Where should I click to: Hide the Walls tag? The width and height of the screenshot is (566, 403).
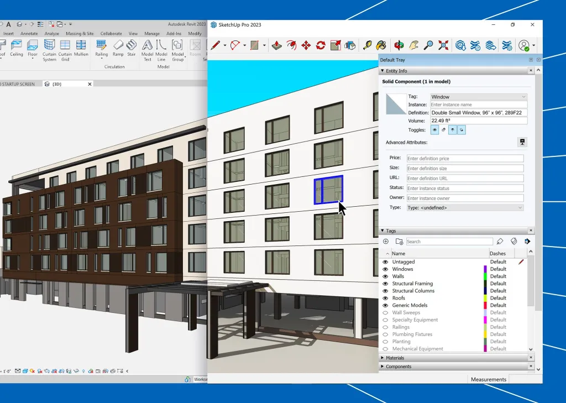(x=385, y=276)
